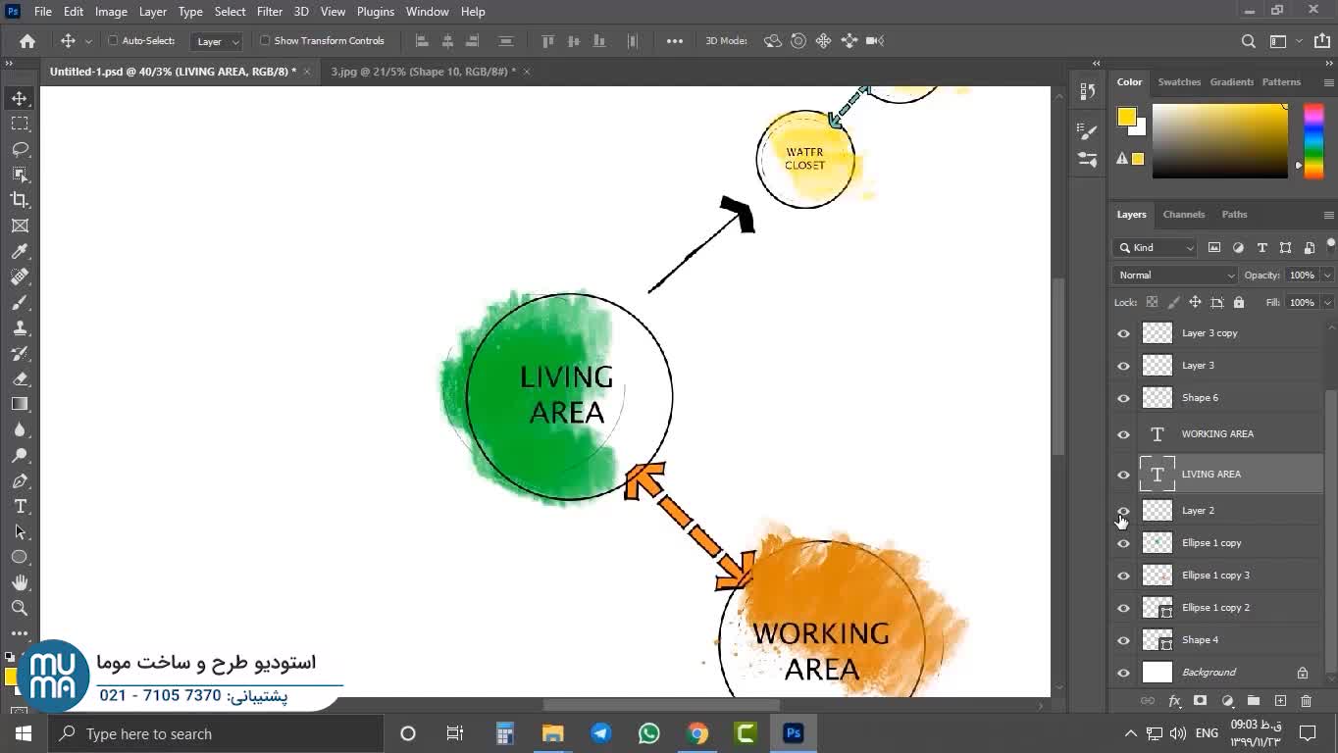Viewport: 1338px width, 753px height.
Task: Select the Eyedropper tool
Action: click(x=20, y=251)
